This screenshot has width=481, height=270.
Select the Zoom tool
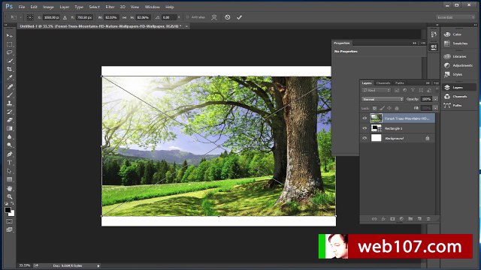click(10, 196)
